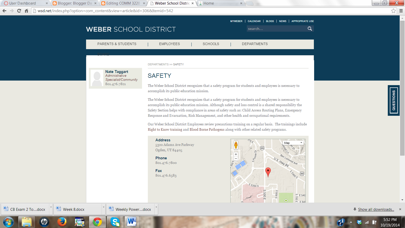Switch to the Editing COMM 3220 tab

click(123, 3)
